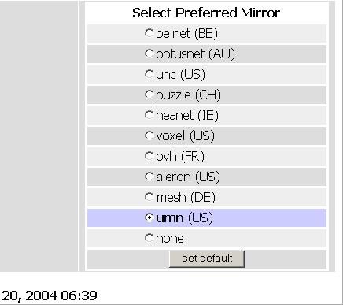The width and height of the screenshot is (343, 305).
Task: Select the none radio button
Action: click(149, 238)
